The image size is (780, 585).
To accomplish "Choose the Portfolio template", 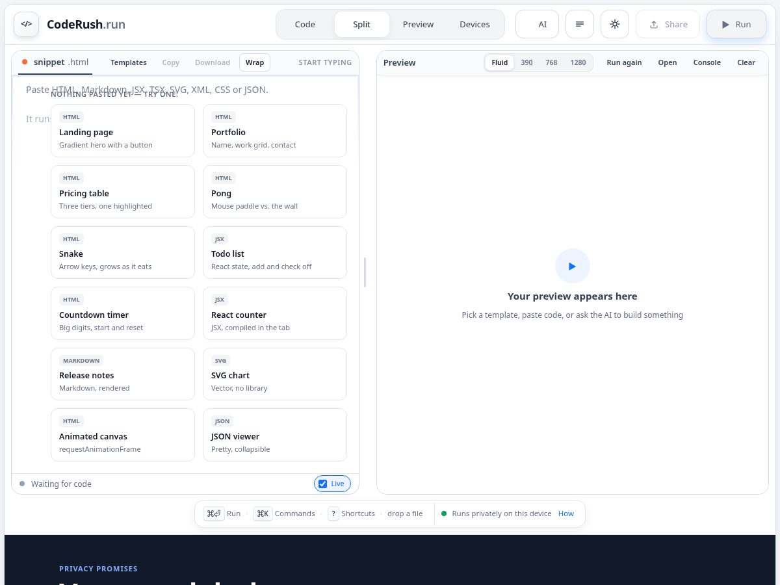I will pyautogui.click(x=275, y=131).
